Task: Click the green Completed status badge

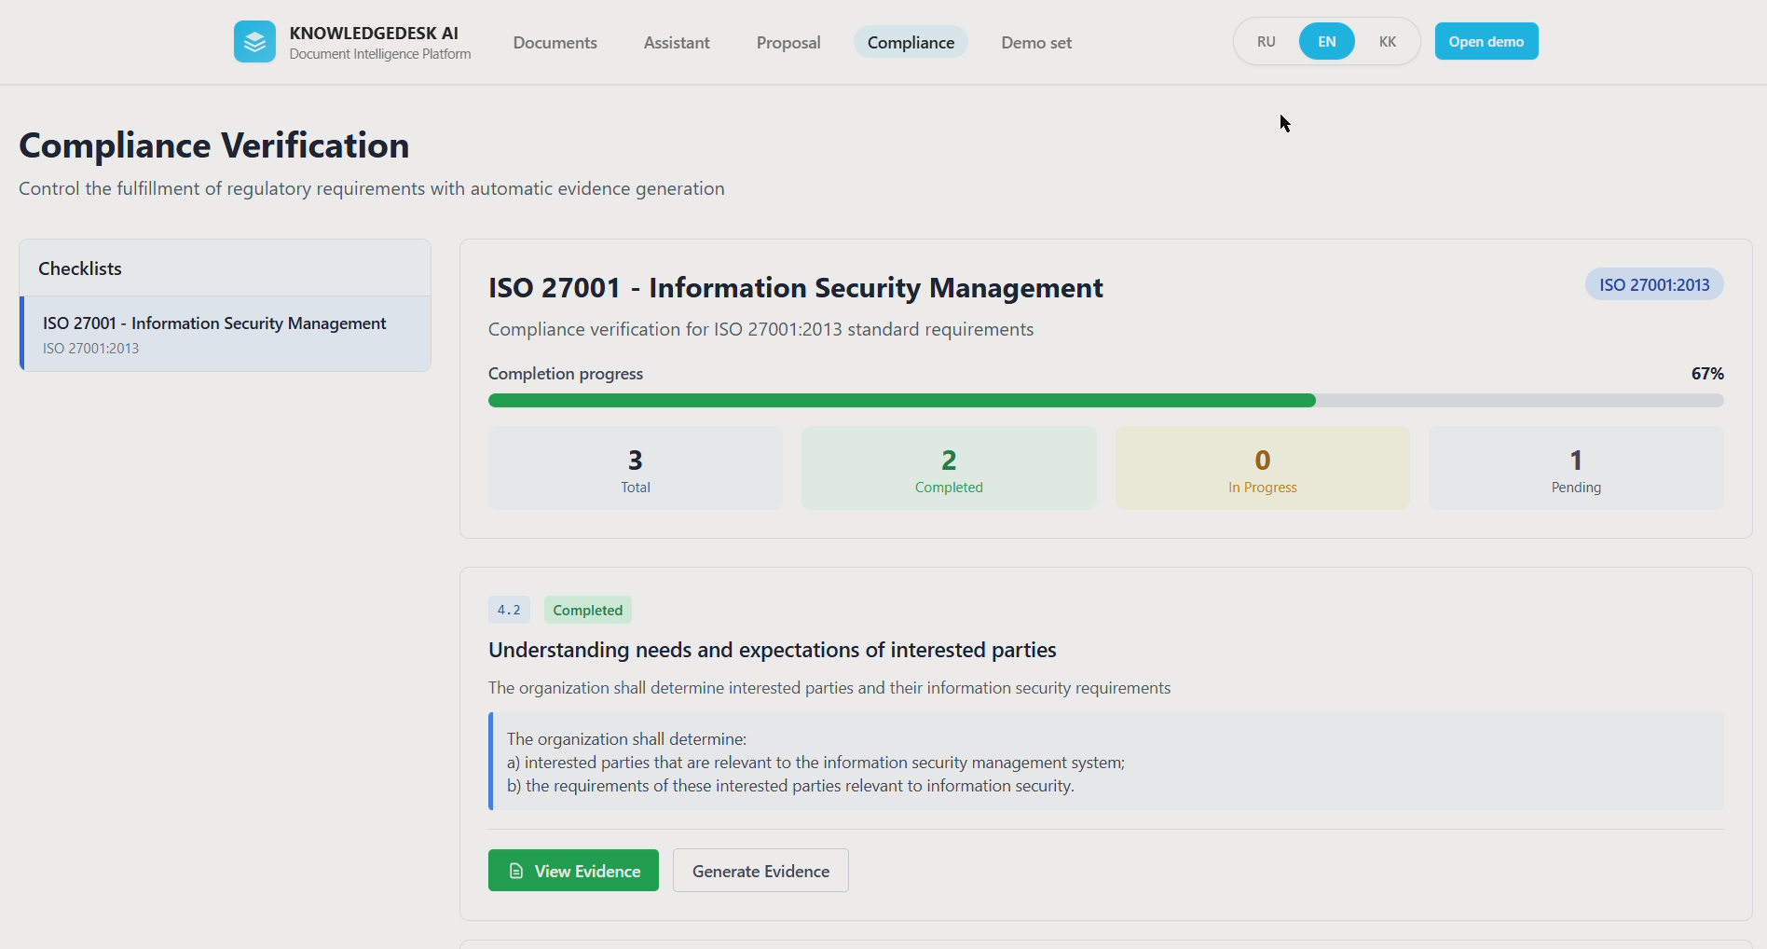Action: point(587,609)
